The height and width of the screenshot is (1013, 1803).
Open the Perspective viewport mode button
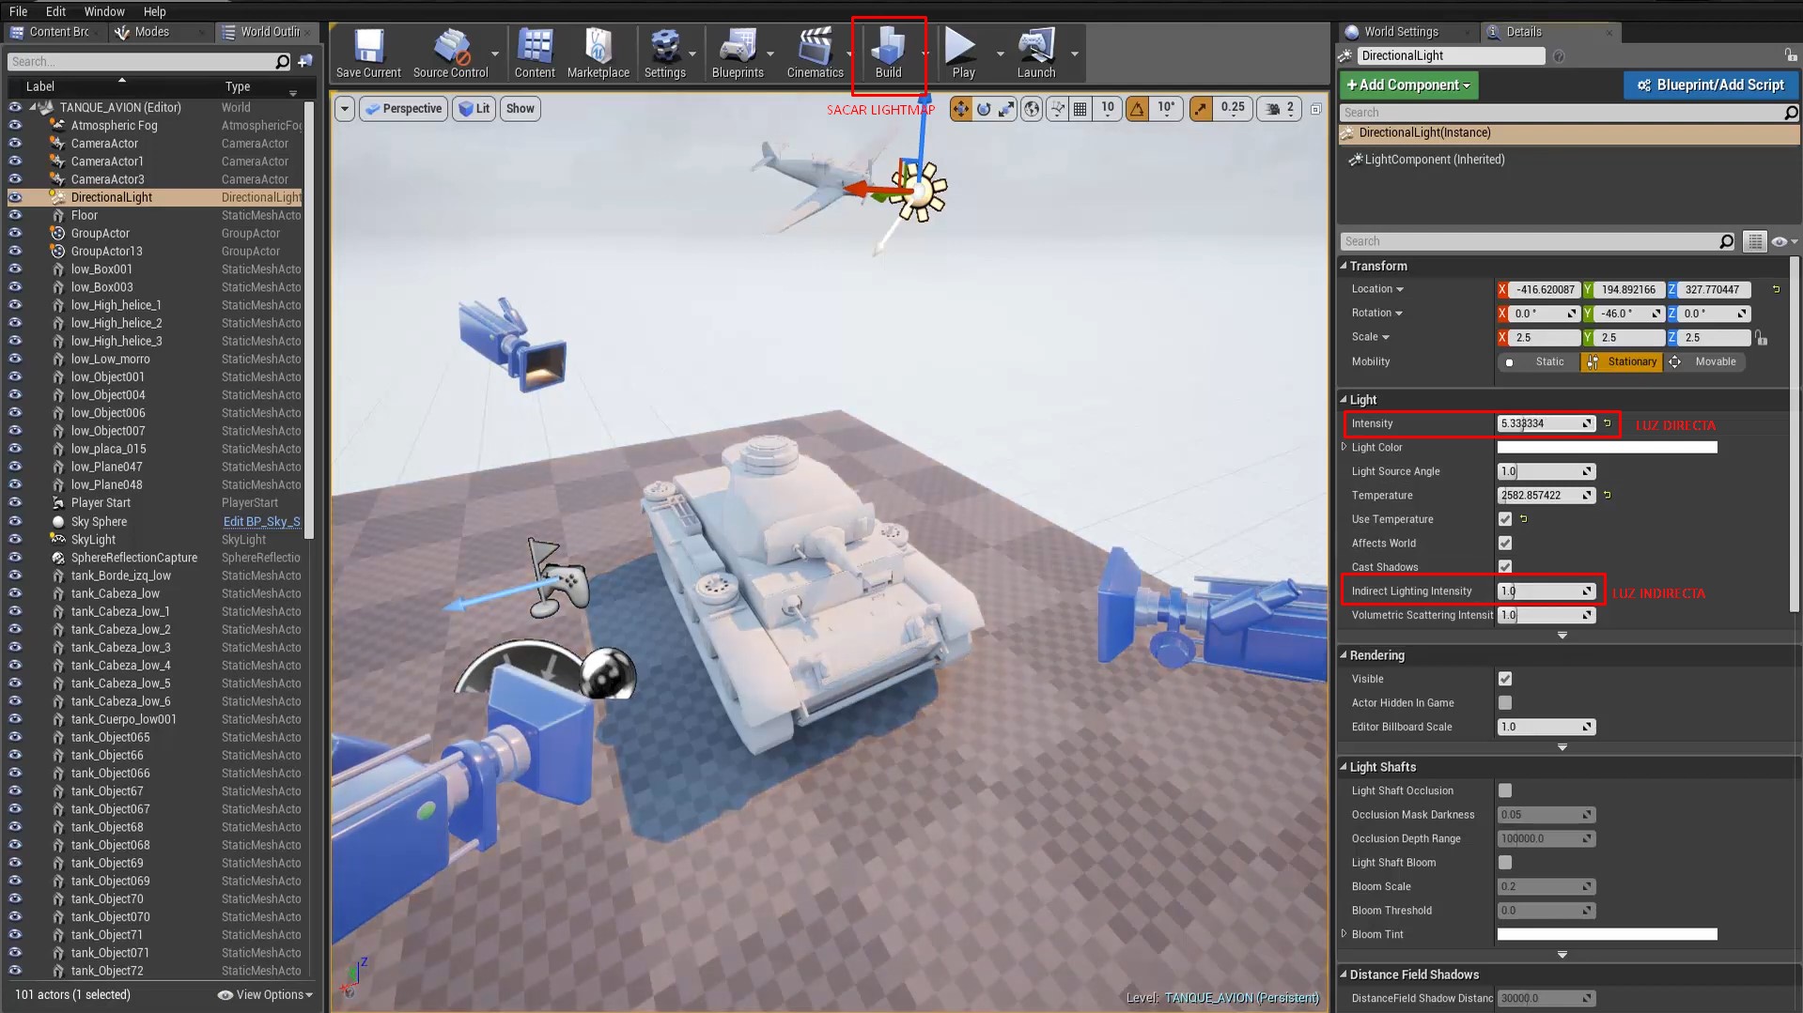(403, 109)
